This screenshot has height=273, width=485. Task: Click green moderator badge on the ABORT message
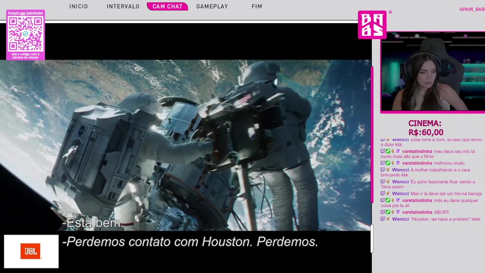(388, 212)
